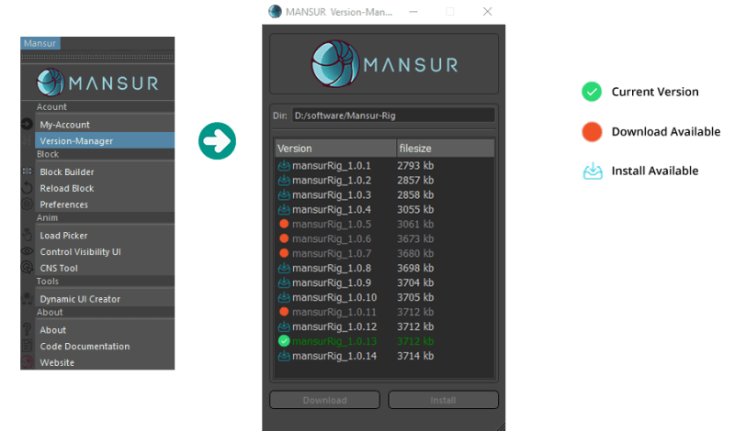
Task: Click the Control Visibility eye icon
Action: point(28,251)
